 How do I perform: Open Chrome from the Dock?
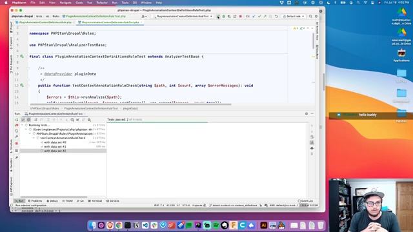click(119, 225)
